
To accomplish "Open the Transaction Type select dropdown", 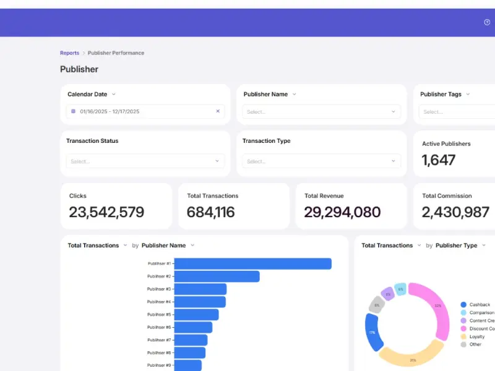I will (x=321, y=161).
